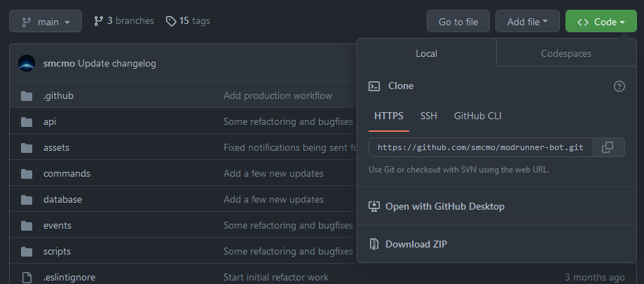Expand the Add file dropdown
This screenshot has height=284, width=644.
528,21
